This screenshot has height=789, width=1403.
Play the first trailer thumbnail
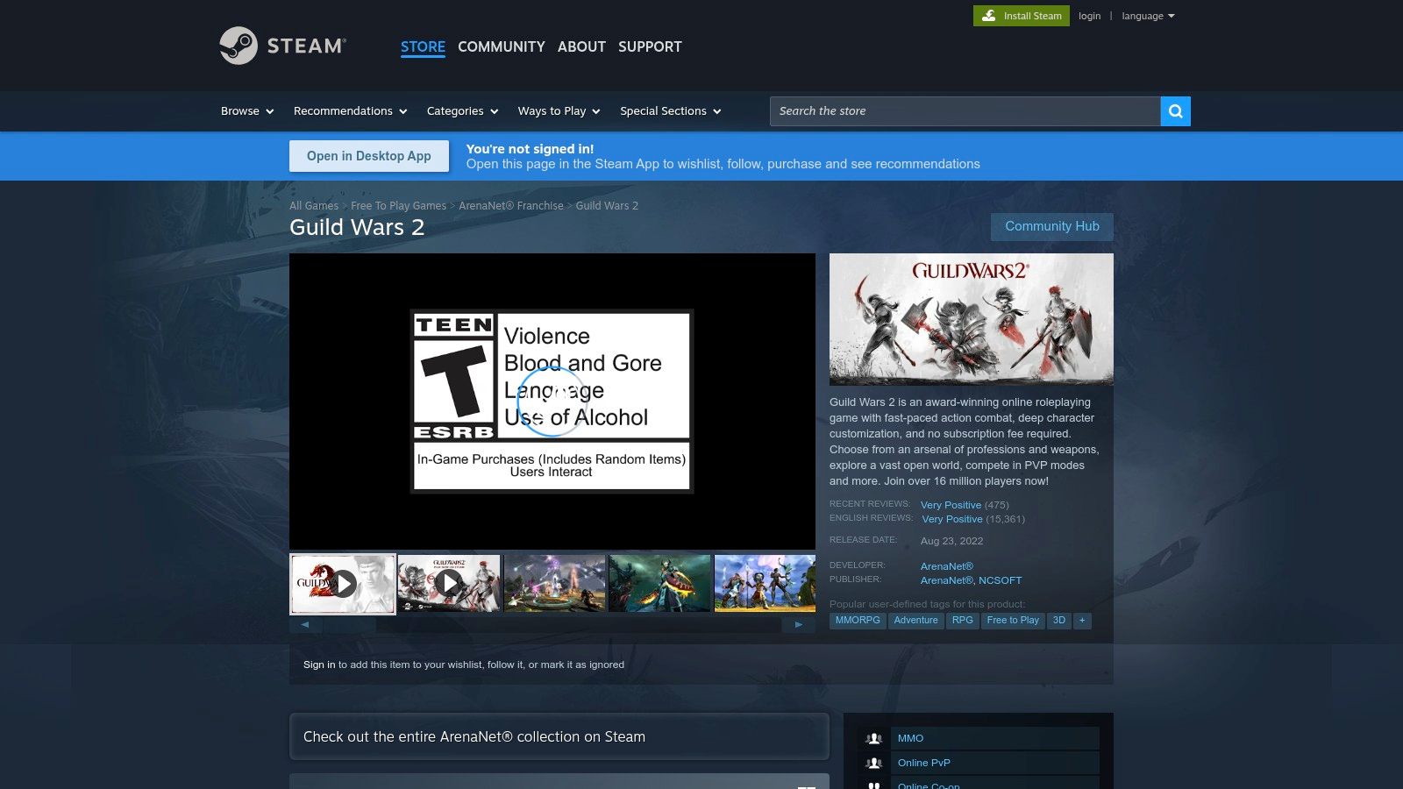[x=350, y=583]
